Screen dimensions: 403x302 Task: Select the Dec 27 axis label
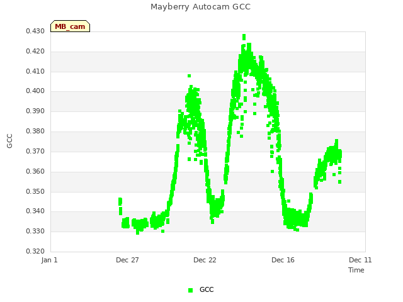pyautogui.click(x=127, y=260)
